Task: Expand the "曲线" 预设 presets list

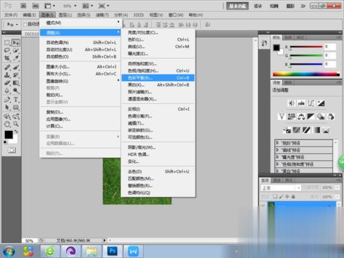Action: pos(277,150)
